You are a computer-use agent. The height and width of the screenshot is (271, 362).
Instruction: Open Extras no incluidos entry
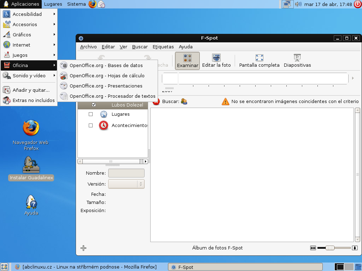(29, 100)
